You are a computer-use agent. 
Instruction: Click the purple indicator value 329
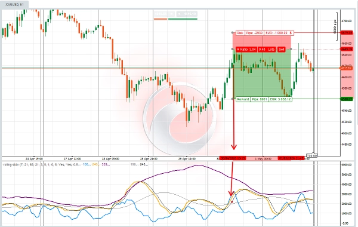[x=106, y=165]
